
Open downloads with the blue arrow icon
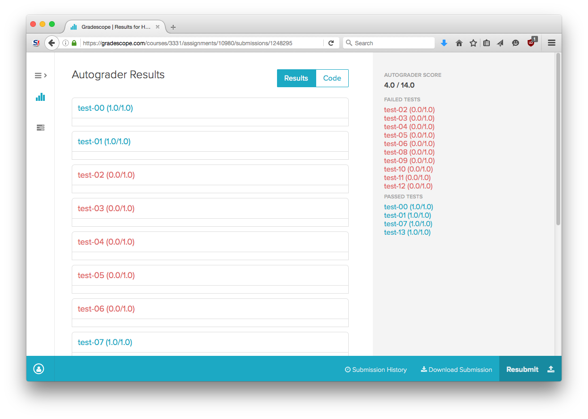[444, 43]
